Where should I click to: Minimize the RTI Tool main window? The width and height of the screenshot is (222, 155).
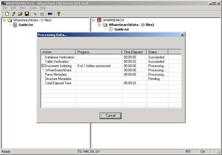click(210, 3)
